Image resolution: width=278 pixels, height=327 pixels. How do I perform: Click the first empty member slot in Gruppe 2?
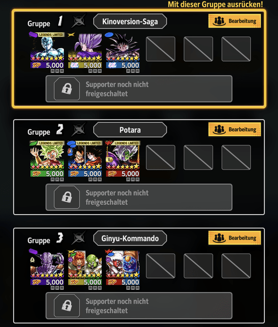tap(161, 157)
